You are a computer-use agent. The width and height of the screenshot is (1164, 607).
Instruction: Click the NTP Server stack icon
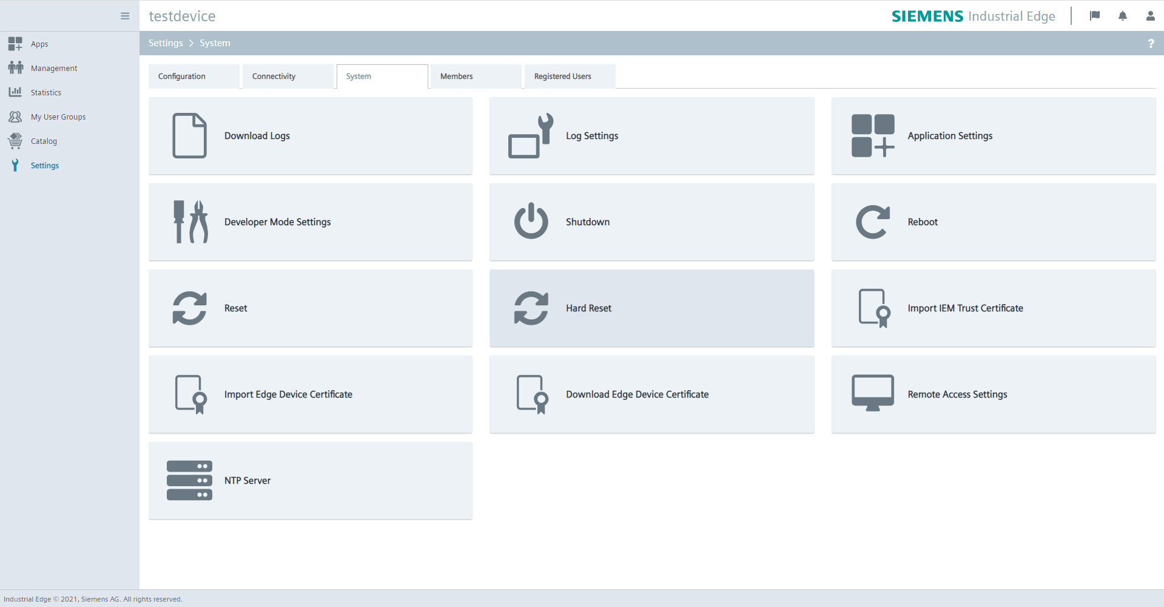pos(189,480)
